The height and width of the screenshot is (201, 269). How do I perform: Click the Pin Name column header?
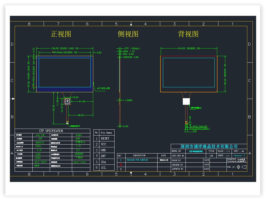point(106,133)
